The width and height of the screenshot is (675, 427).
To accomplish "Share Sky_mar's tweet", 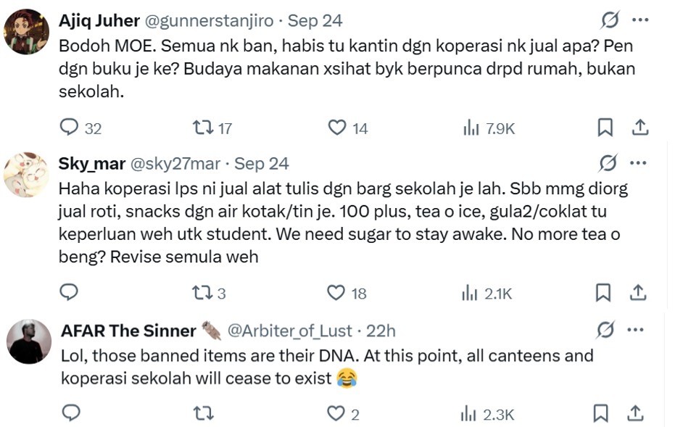I will coord(638,292).
